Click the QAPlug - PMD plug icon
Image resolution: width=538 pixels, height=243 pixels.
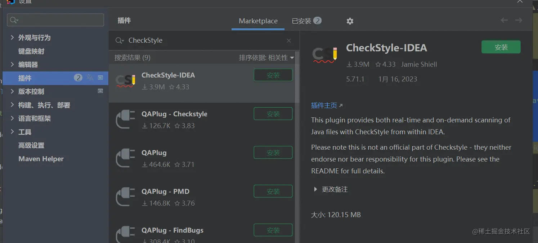tap(125, 197)
